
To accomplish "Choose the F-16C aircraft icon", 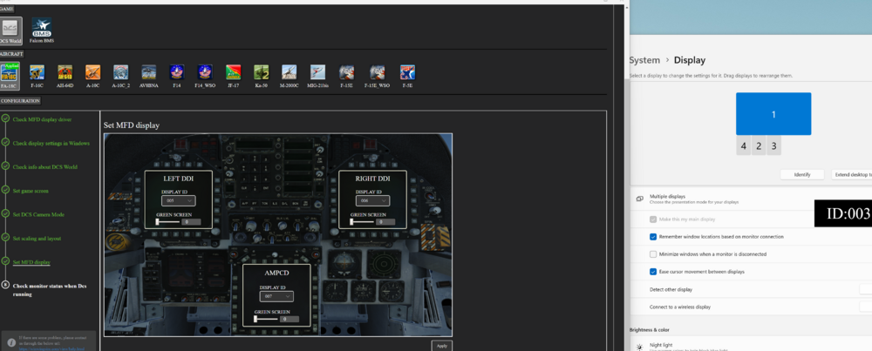I will (x=37, y=76).
